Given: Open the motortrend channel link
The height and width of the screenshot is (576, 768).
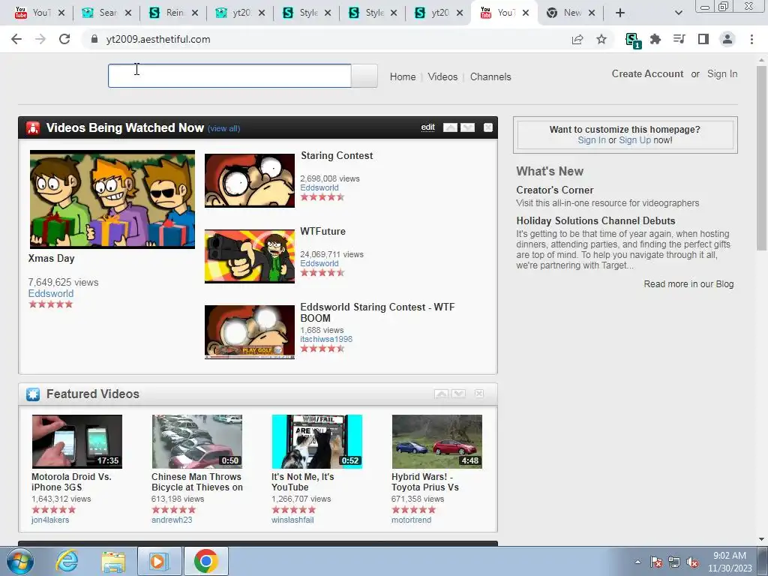Looking at the screenshot, I should click(x=411, y=520).
